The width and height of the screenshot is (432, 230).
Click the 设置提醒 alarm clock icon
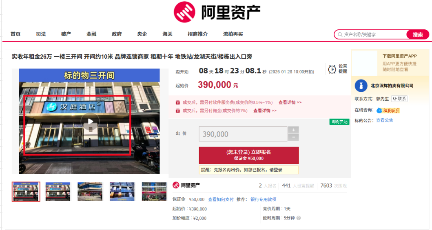point(332,69)
